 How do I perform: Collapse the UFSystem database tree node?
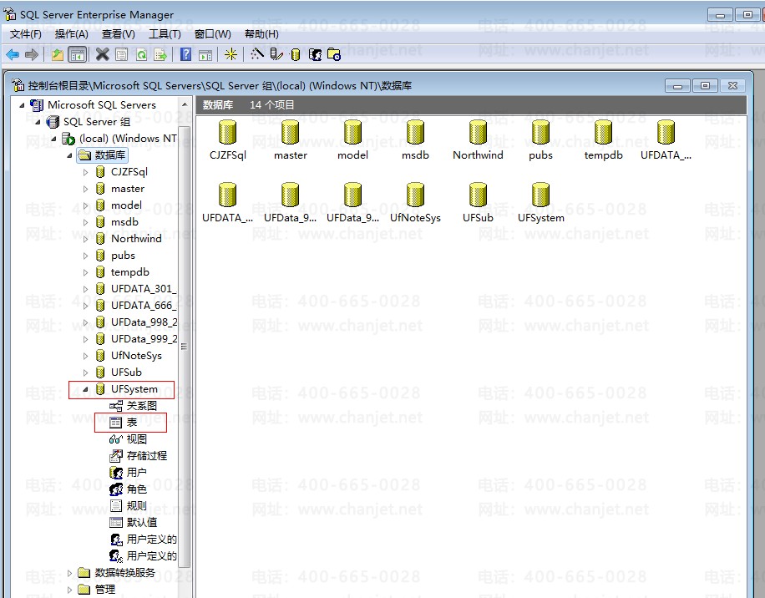[x=85, y=389]
